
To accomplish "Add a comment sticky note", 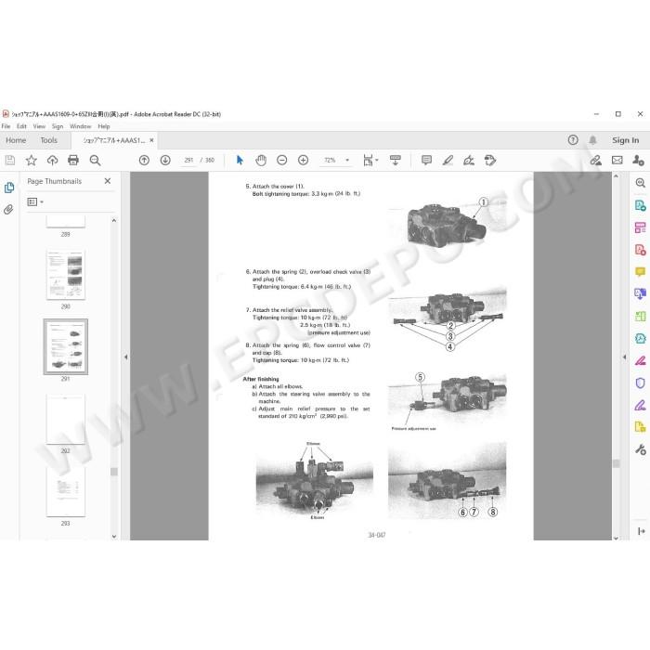I will pyautogui.click(x=426, y=160).
